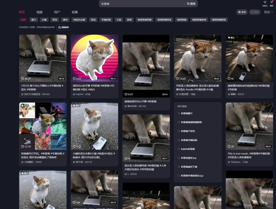Screen dimensions: 276x209
Task: Open related search 听歌猫专辑封面怎么p
Action: pos(192,176)
